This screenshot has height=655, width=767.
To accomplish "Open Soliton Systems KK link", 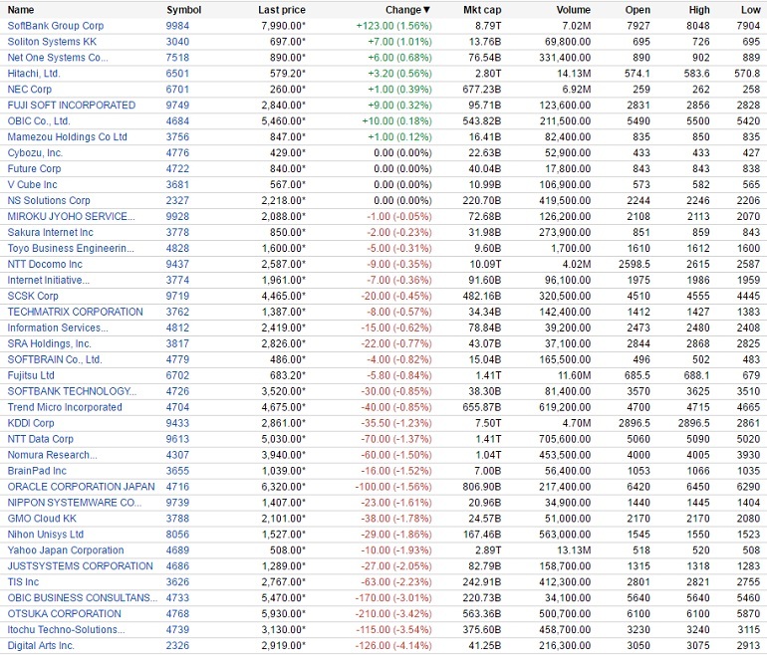I will click(x=52, y=42).
